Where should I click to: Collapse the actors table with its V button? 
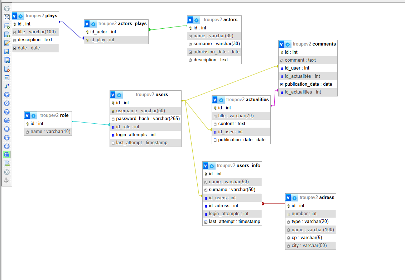pyautogui.click(x=190, y=20)
